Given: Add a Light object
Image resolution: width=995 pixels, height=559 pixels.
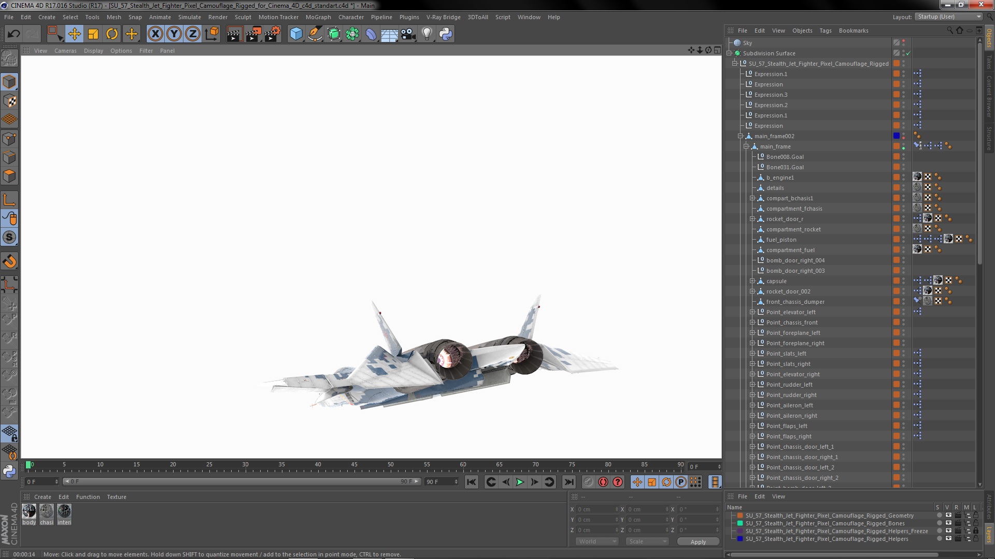Looking at the screenshot, I should [427, 34].
